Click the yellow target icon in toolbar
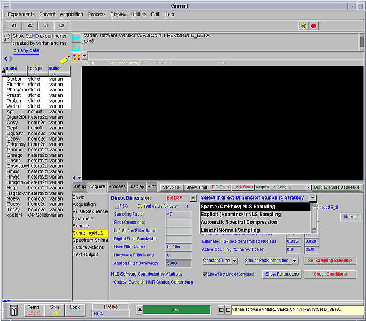 pyautogui.click(x=303, y=26)
